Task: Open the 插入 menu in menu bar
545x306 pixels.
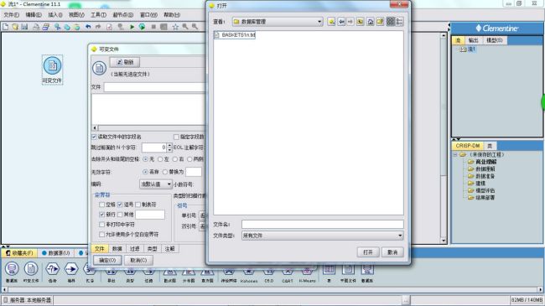Action: click(x=55, y=15)
